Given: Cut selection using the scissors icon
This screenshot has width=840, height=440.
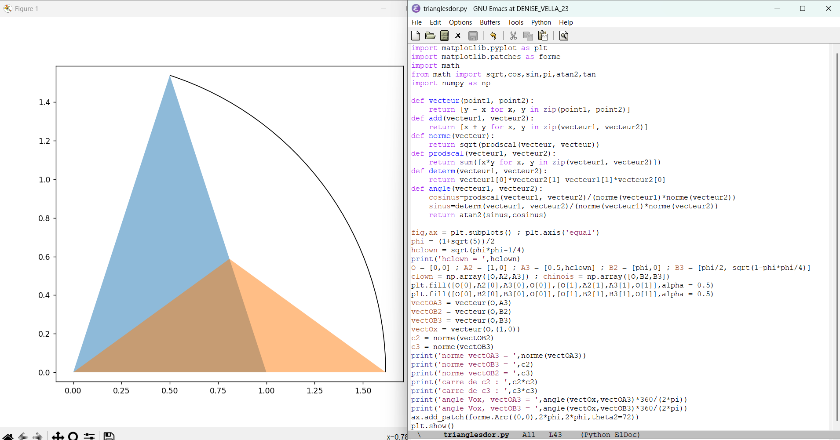Looking at the screenshot, I should tap(513, 36).
